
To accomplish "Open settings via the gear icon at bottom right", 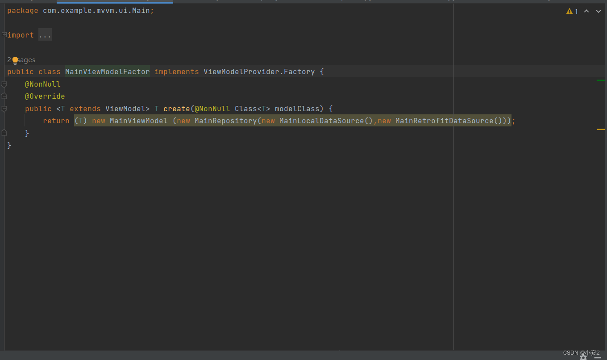I will [x=583, y=357].
